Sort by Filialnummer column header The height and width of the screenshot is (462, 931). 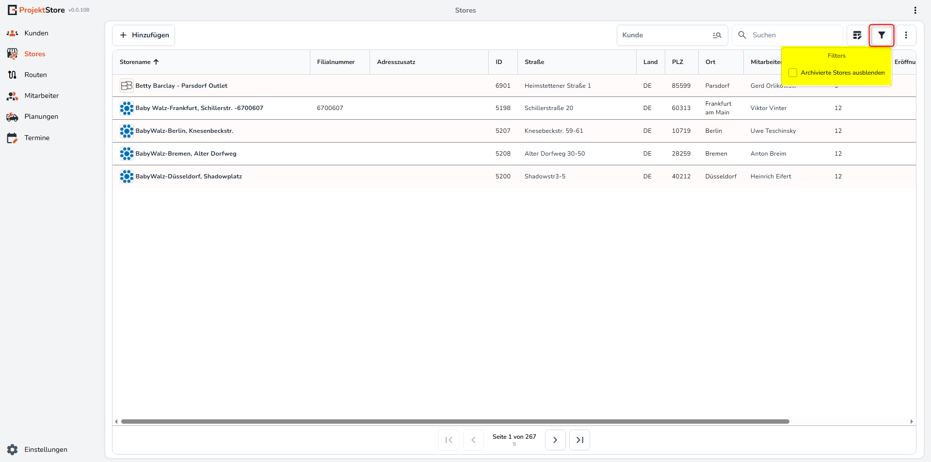pos(336,62)
